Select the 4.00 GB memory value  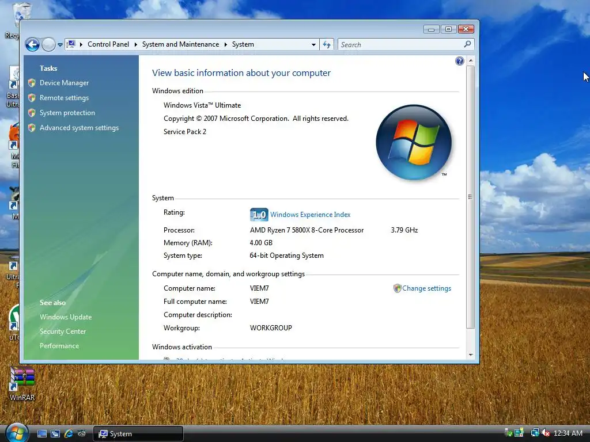[x=261, y=243]
